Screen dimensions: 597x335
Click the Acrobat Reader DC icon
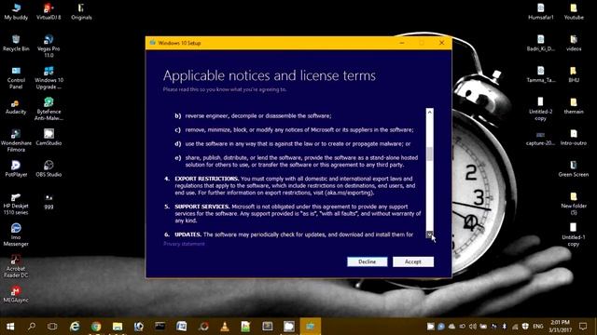click(x=16, y=266)
